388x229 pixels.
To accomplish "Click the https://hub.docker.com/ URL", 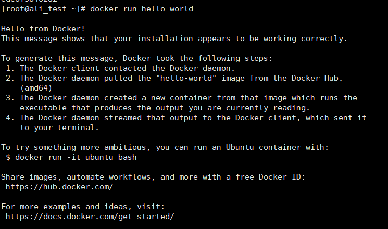I will tap(59, 186).
